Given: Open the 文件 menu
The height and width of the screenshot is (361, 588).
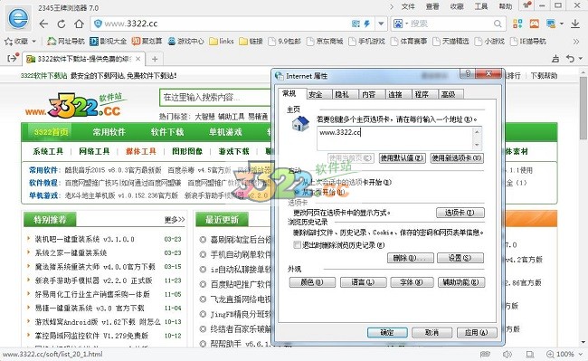Looking at the screenshot, I should (408, 6).
